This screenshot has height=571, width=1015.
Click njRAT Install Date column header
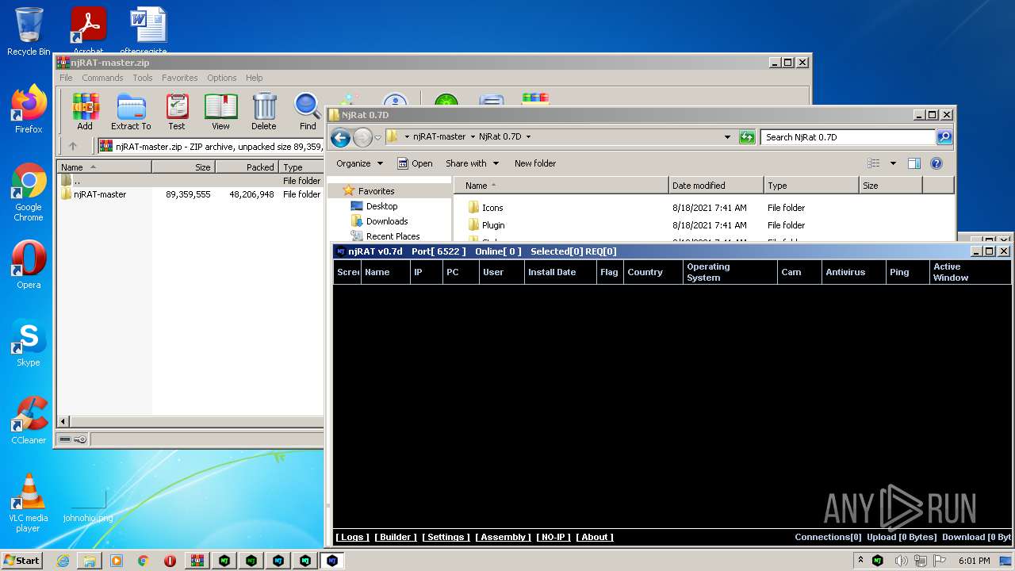pos(560,272)
